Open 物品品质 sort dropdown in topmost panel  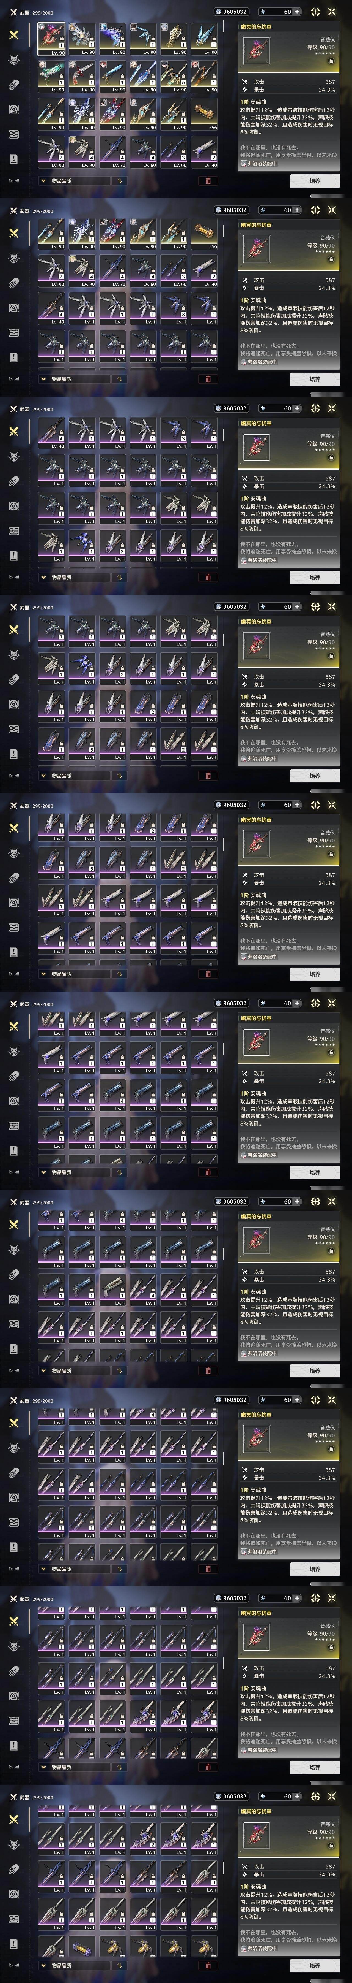pyautogui.click(x=75, y=181)
